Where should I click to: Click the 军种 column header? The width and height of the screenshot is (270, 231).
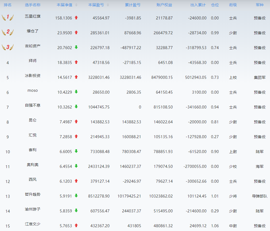pos(260,5)
